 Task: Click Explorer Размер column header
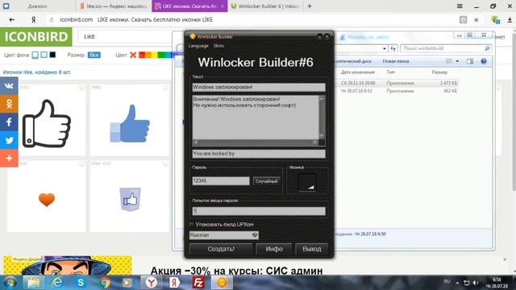[439, 72]
